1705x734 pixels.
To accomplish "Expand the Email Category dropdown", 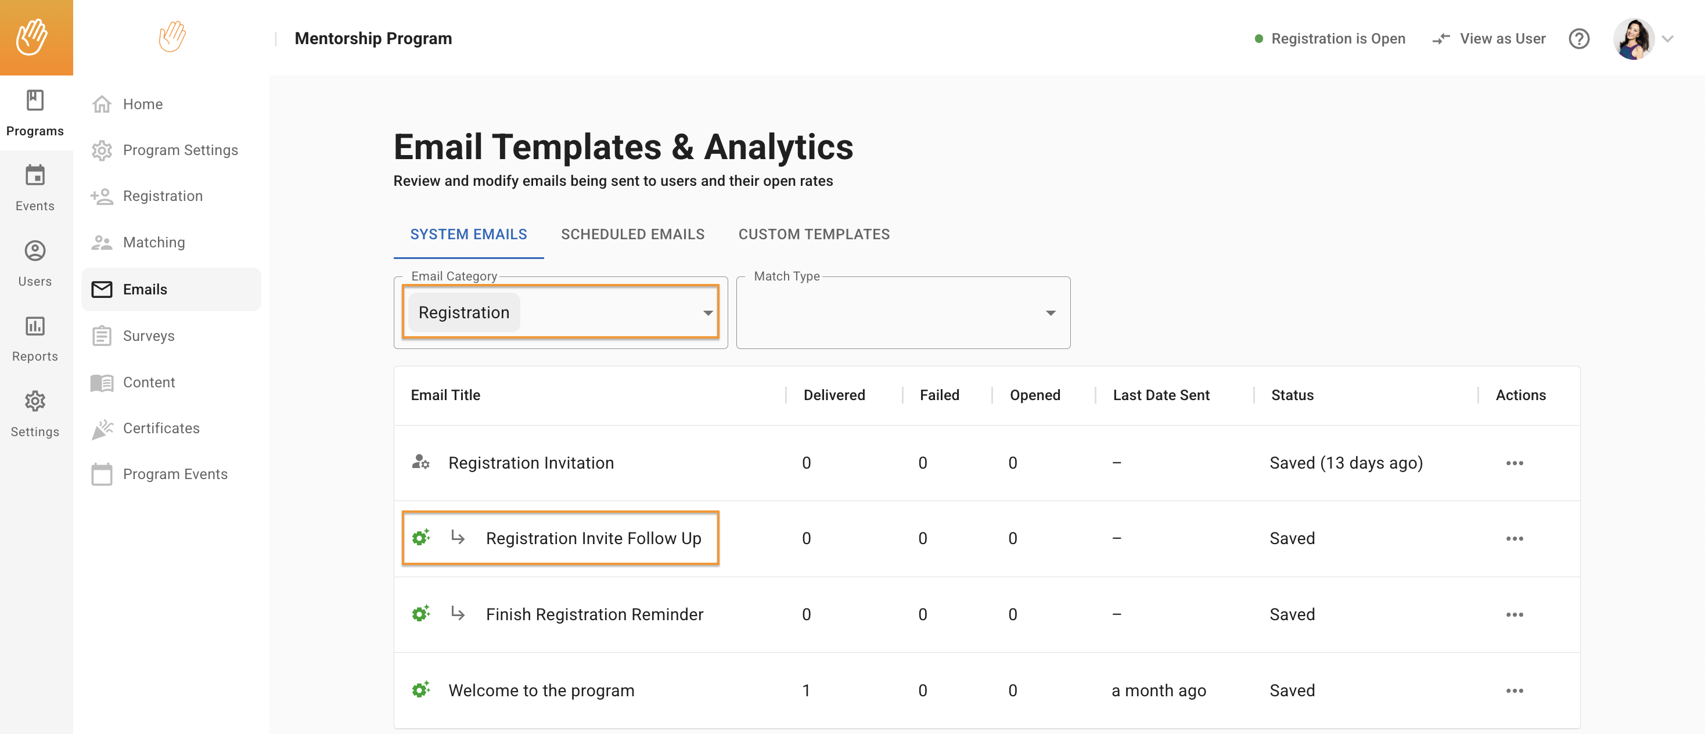I will pos(707,312).
